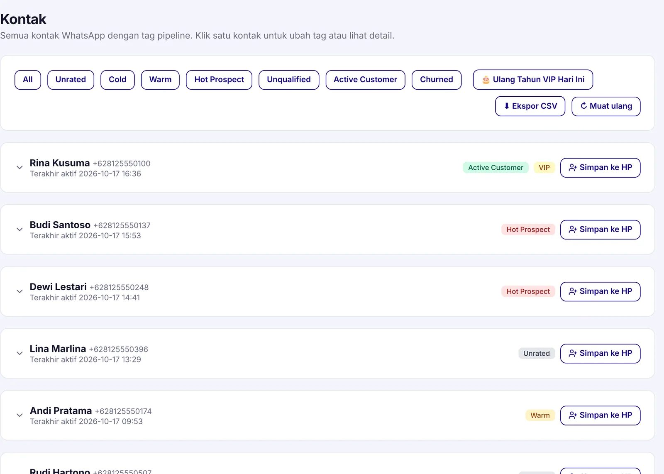Click the add-contact icon in Lina Marlina's row
This screenshot has width=664, height=474.
pos(573,353)
